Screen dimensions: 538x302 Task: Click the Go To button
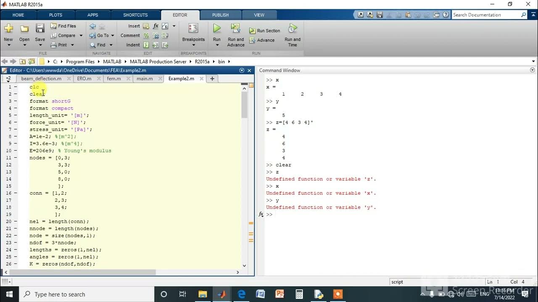coord(99,36)
